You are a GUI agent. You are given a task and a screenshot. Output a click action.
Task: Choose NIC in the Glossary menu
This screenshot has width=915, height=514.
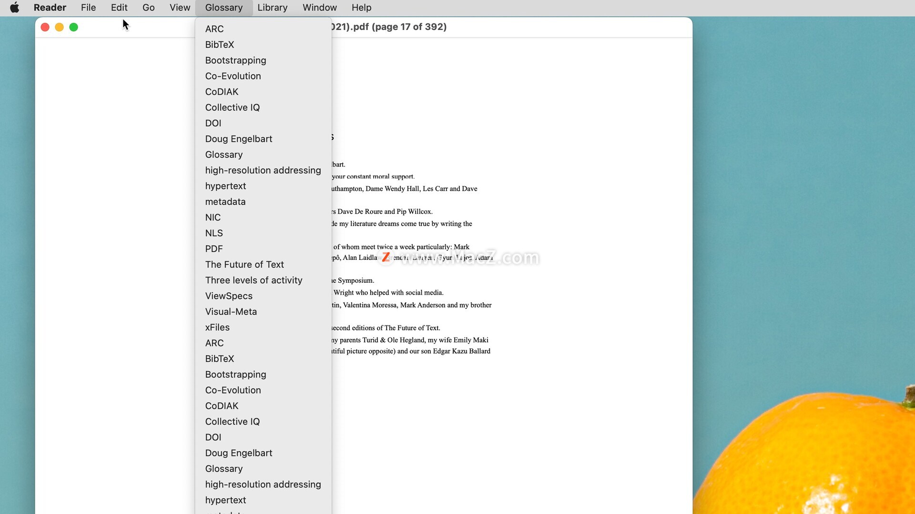coord(264,217)
